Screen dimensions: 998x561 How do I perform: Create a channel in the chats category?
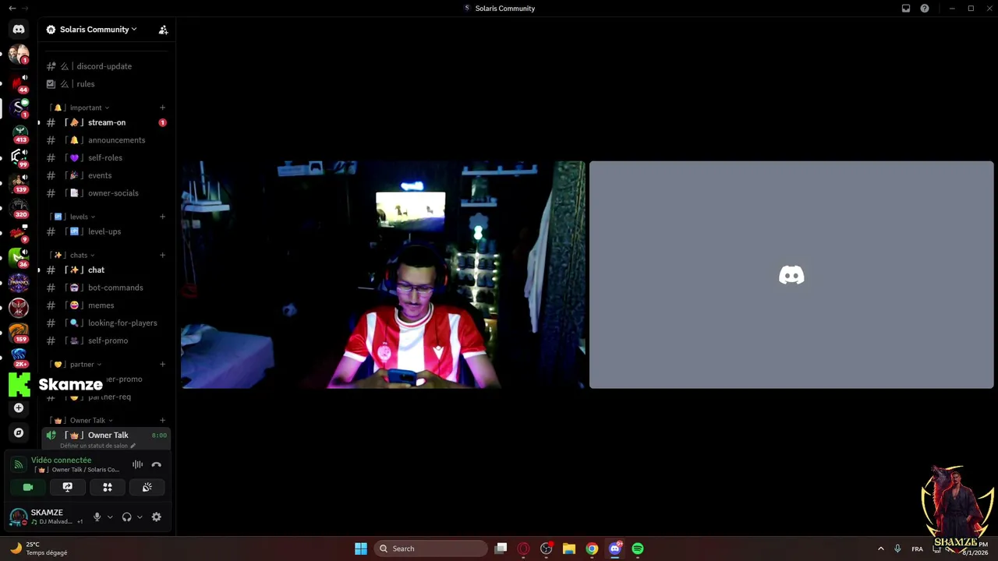coord(162,255)
